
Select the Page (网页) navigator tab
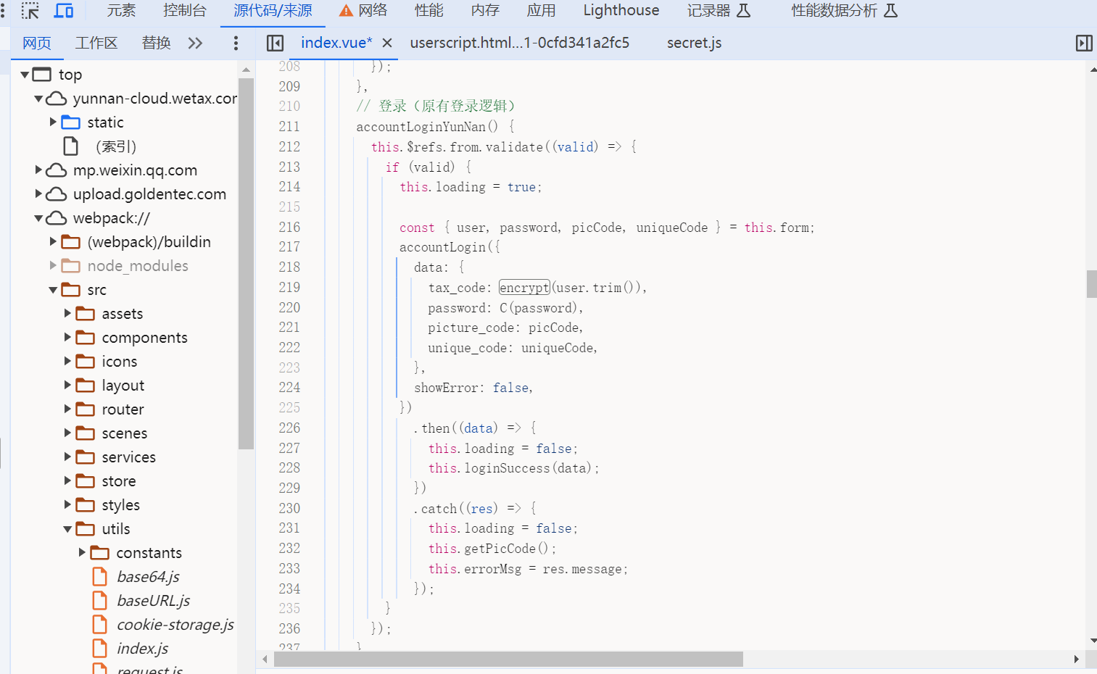click(x=37, y=43)
